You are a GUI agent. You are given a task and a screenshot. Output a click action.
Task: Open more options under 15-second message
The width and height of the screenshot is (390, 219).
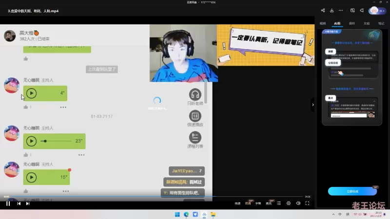coord(66,191)
